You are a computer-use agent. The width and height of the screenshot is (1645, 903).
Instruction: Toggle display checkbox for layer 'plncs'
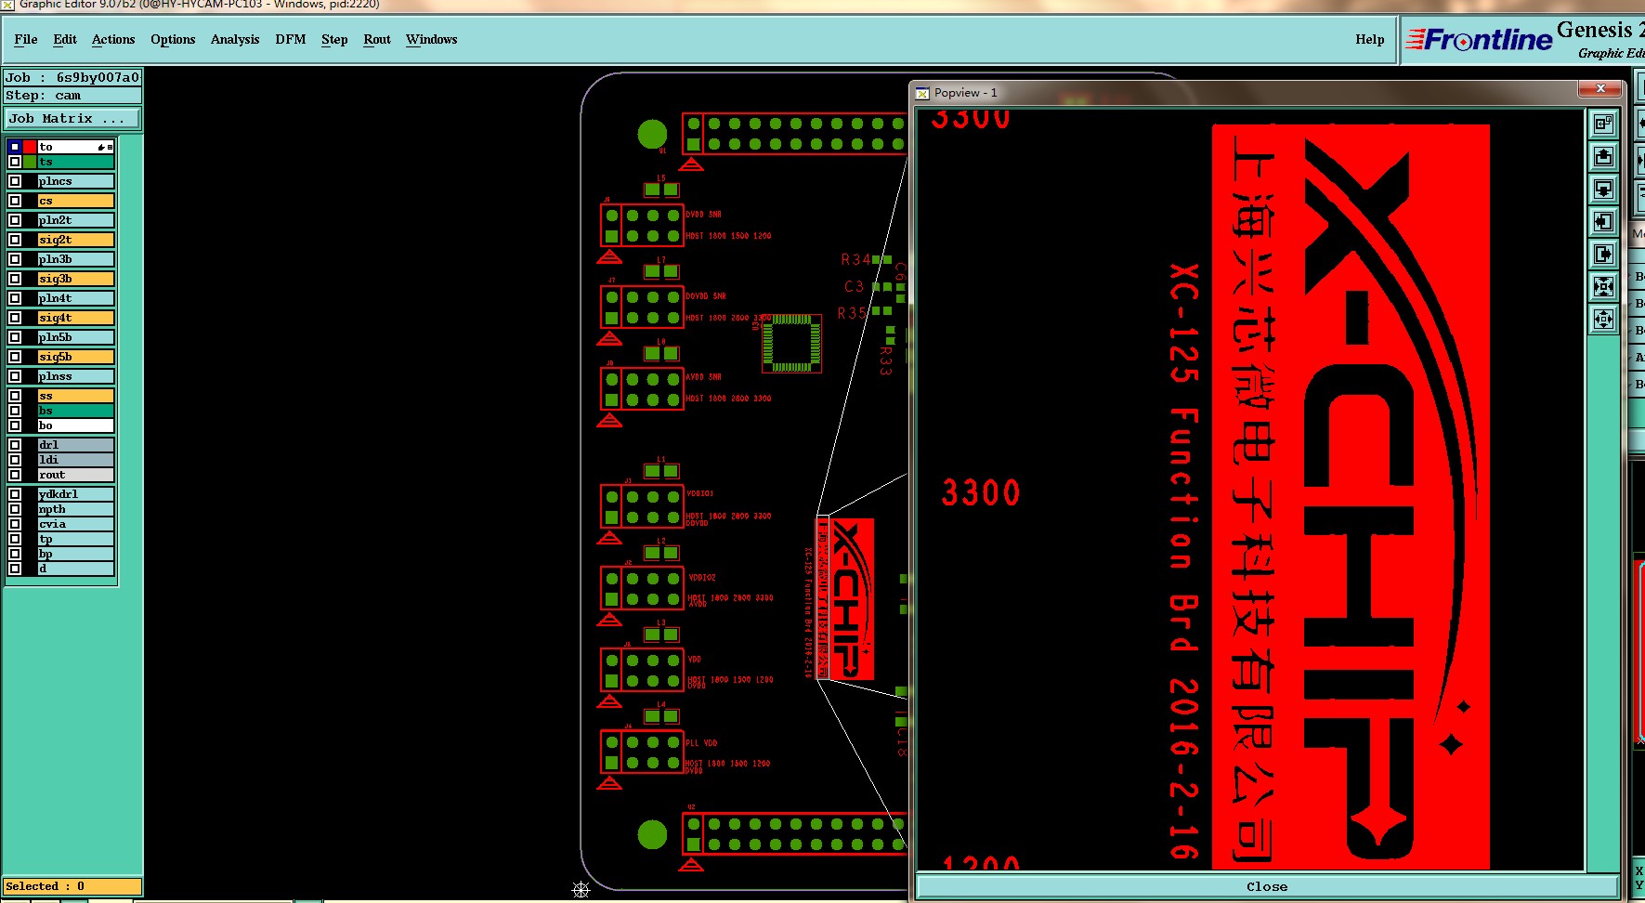pos(15,181)
